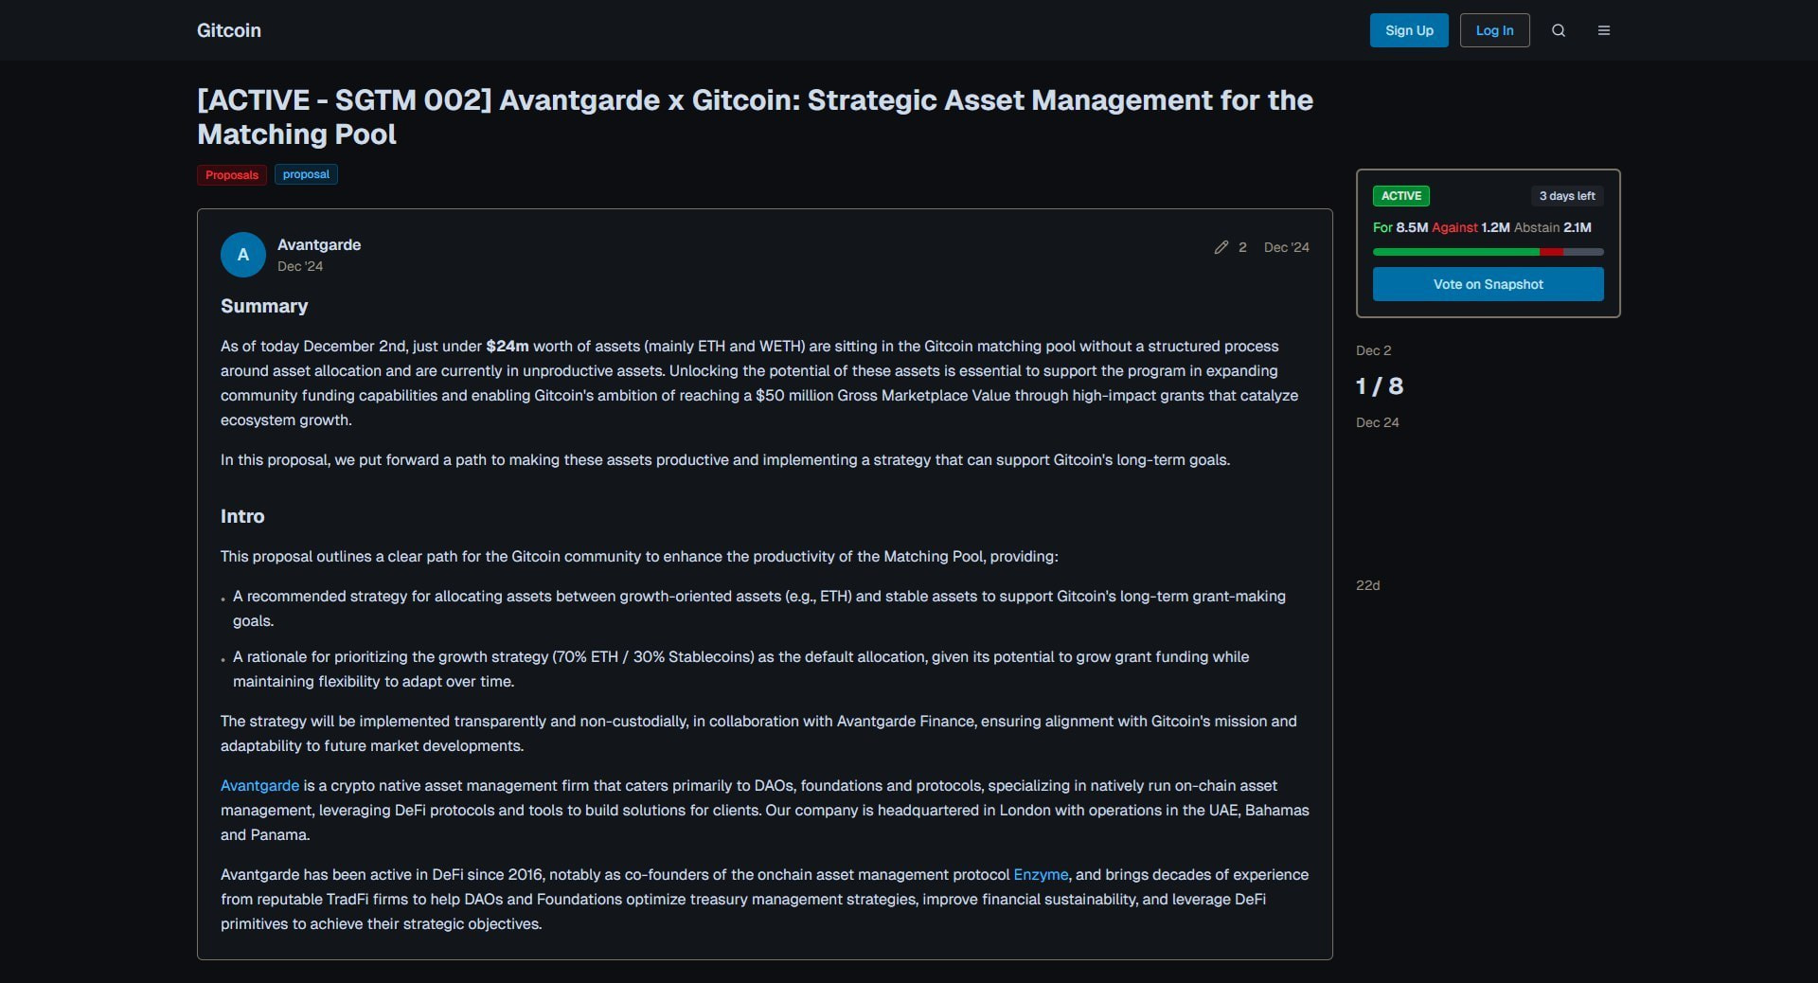Click the voting results progress bar
1818x983 pixels.
click(1488, 252)
